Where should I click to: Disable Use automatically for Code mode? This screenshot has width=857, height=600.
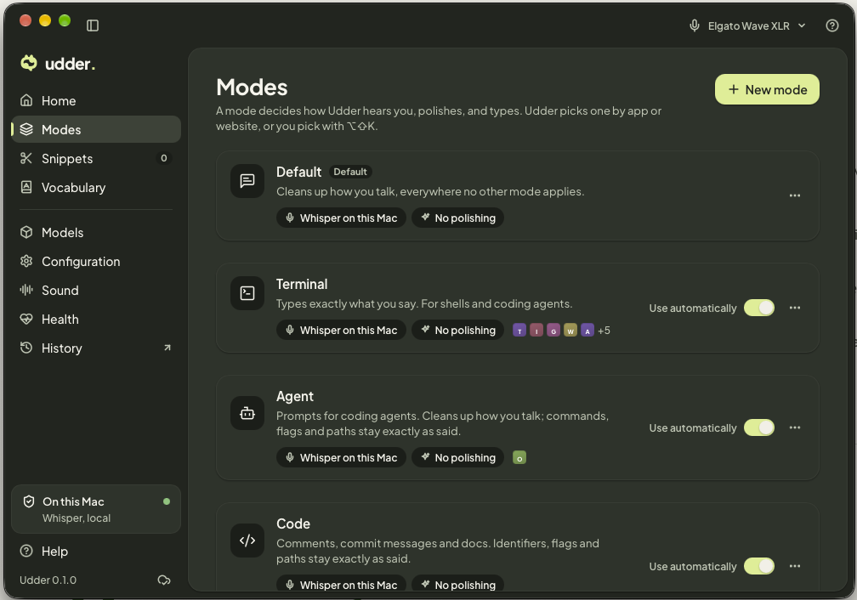point(759,567)
